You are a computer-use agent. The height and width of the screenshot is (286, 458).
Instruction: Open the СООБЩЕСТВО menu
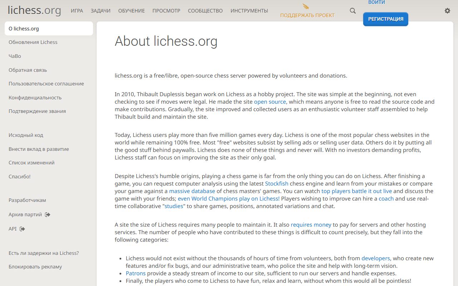point(205,11)
